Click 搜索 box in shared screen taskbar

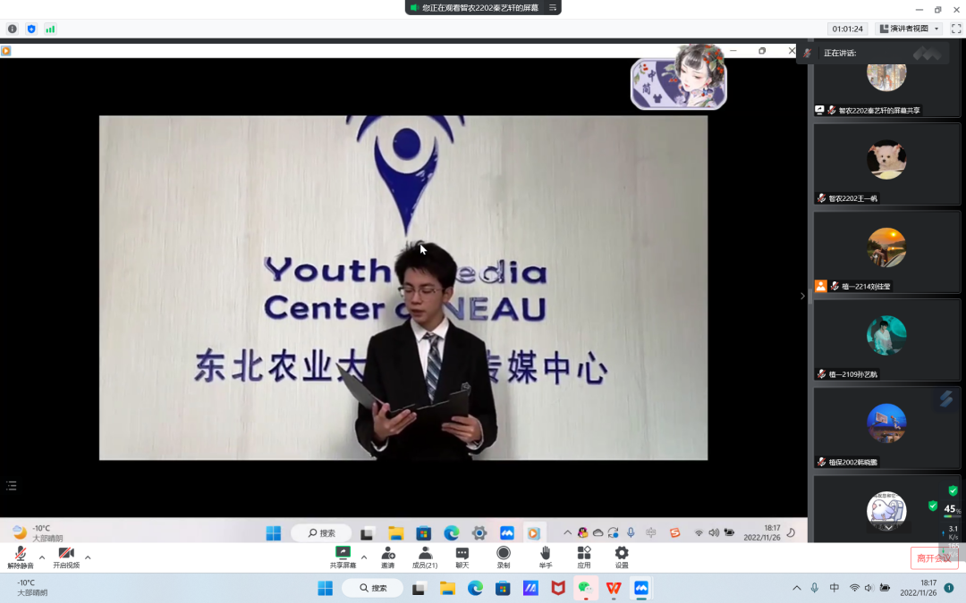[x=321, y=532]
